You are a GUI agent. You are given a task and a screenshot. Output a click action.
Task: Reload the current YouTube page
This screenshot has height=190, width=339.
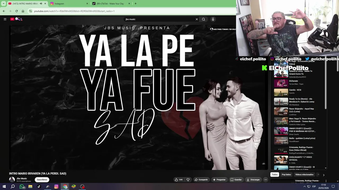(x=16, y=11)
